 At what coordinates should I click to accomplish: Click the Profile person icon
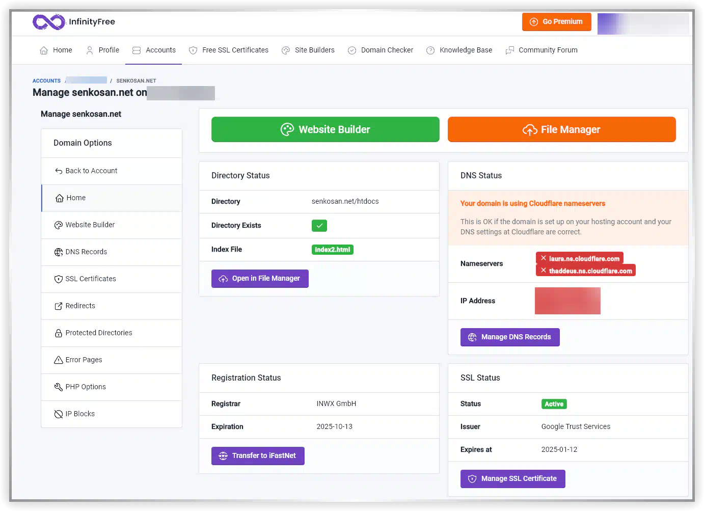coord(90,50)
